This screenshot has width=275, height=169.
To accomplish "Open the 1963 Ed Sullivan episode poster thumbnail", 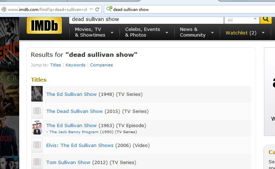I will point(37,128).
